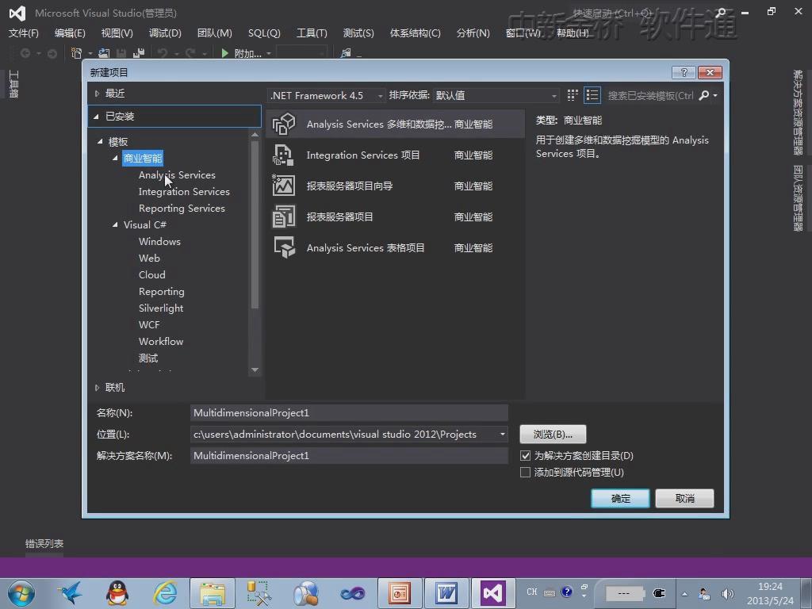Click the 解决方案名称 input field

coord(349,456)
